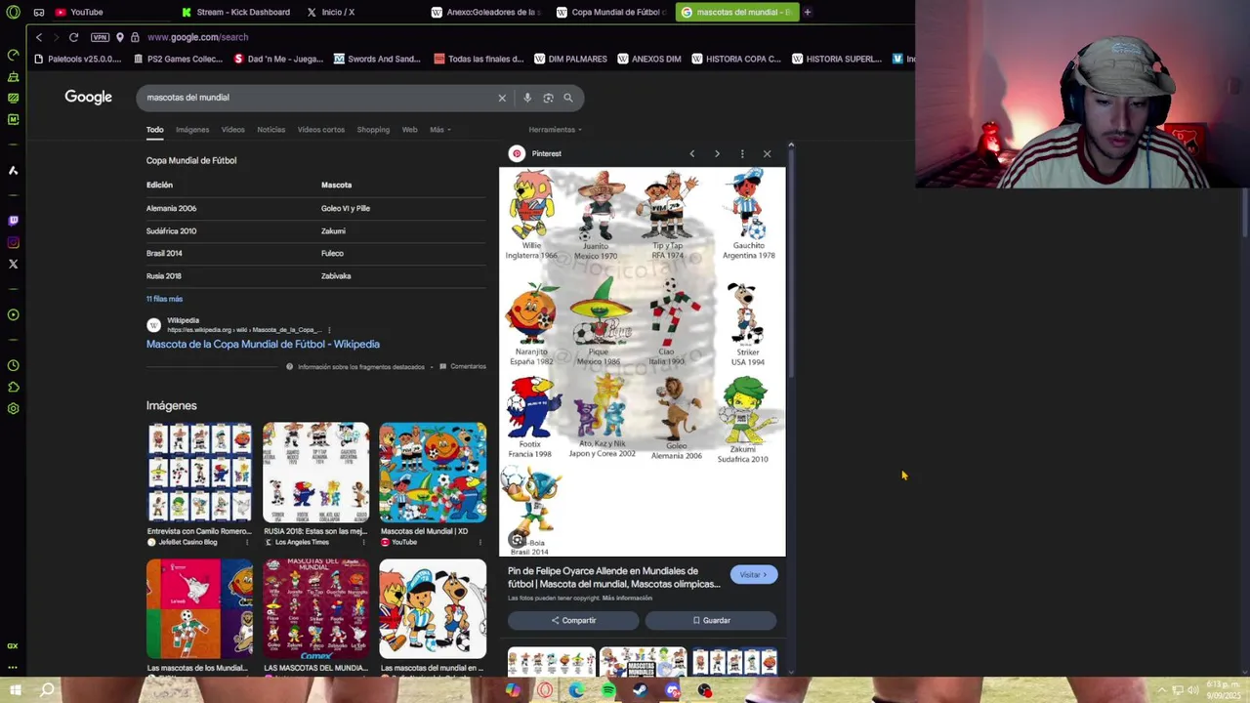
Task: Switch to Copa Mundial de Fútbol tab
Action: click(x=611, y=12)
